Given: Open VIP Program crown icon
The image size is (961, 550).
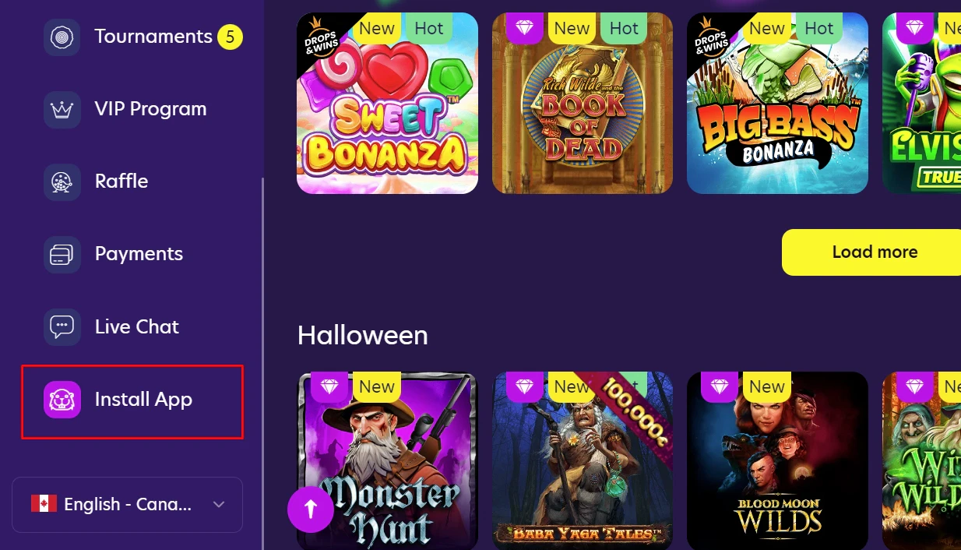Looking at the screenshot, I should [62, 109].
